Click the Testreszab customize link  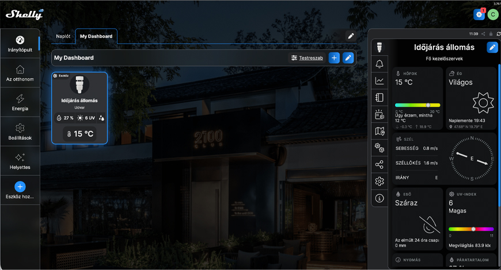[307, 58]
